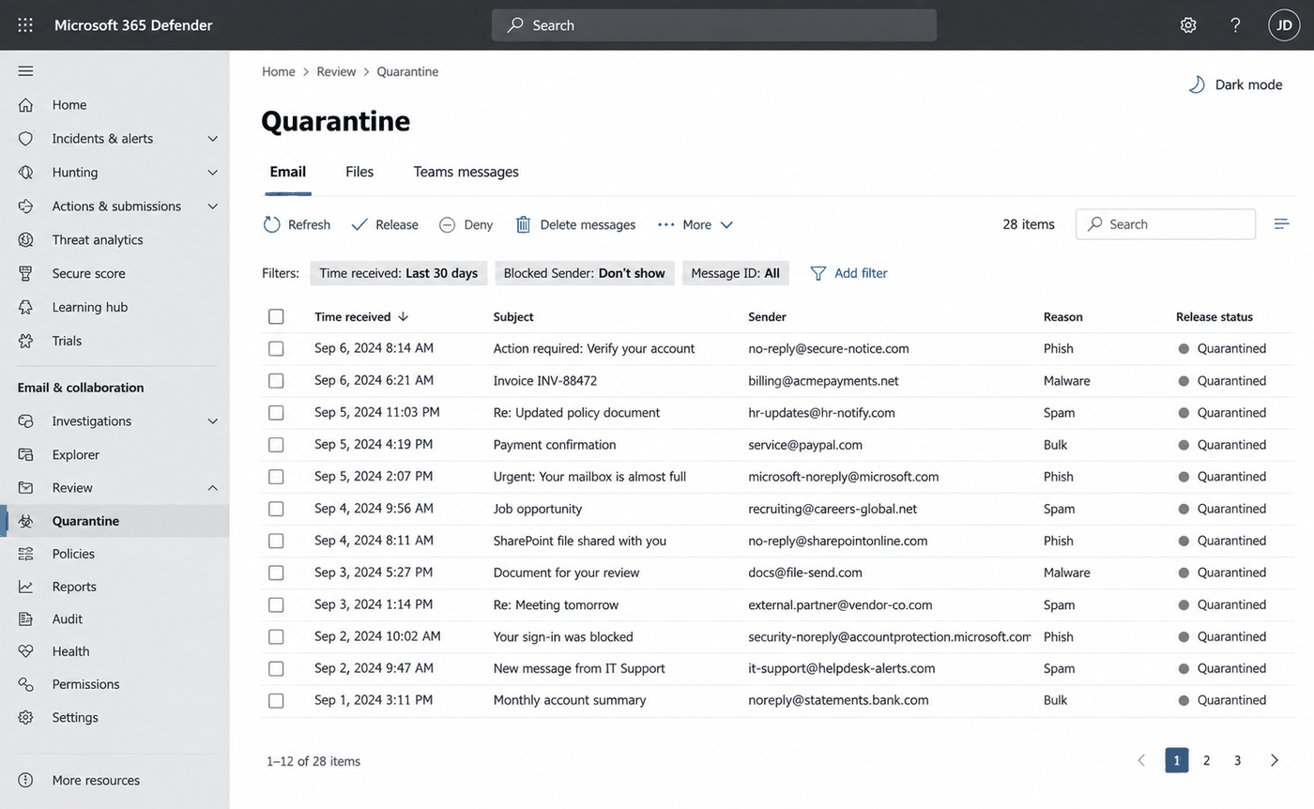This screenshot has width=1314, height=809.
Task: Click the Audit icon in sidebar
Action: click(25, 619)
